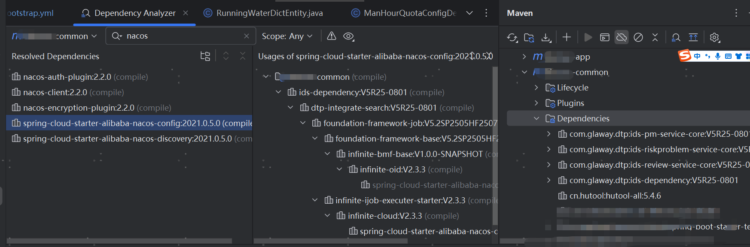This screenshot has width=750, height=247.
Task: Expand Plugins node in Maven
Action: [536, 103]
